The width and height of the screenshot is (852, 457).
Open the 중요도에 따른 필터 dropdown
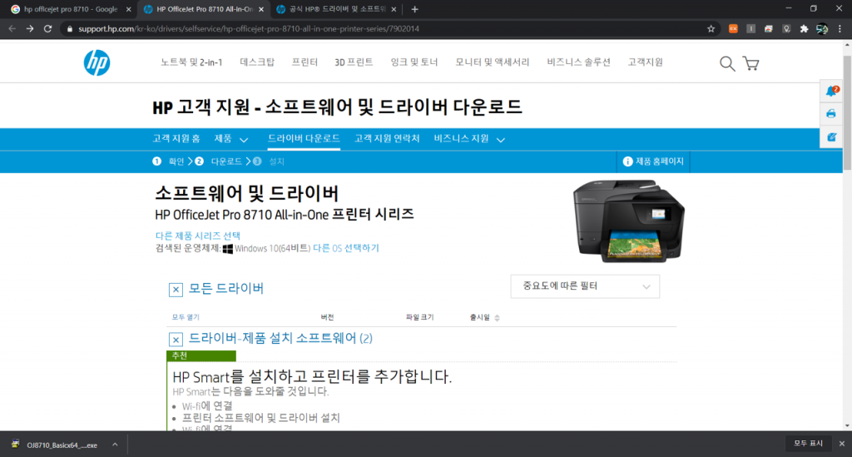pos(585,286)
